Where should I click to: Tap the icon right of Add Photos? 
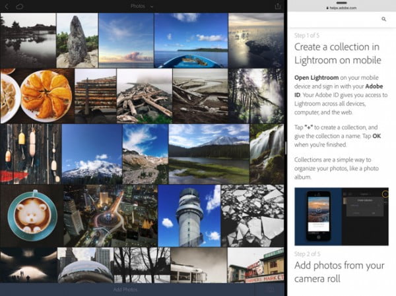tap(270, 289)
